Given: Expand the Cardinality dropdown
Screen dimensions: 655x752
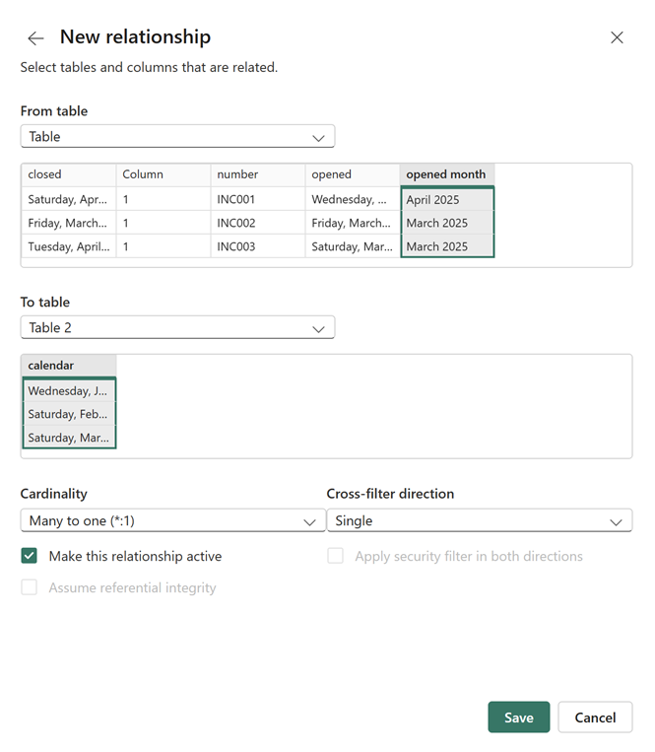Looking at the screenshot, I should tap(172, 520).
